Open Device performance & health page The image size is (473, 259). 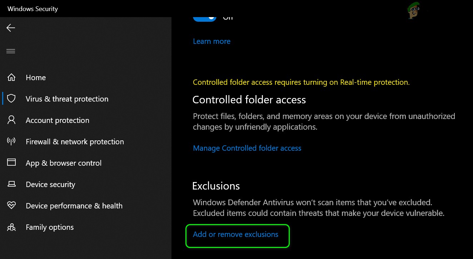pyautogui.click(x=74, y=206)
